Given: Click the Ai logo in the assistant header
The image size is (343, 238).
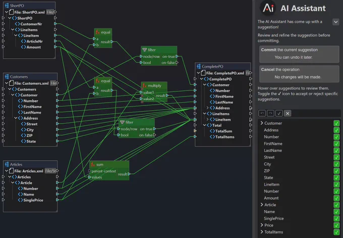Looking at the screenshot, I should (x=268, y=8).
